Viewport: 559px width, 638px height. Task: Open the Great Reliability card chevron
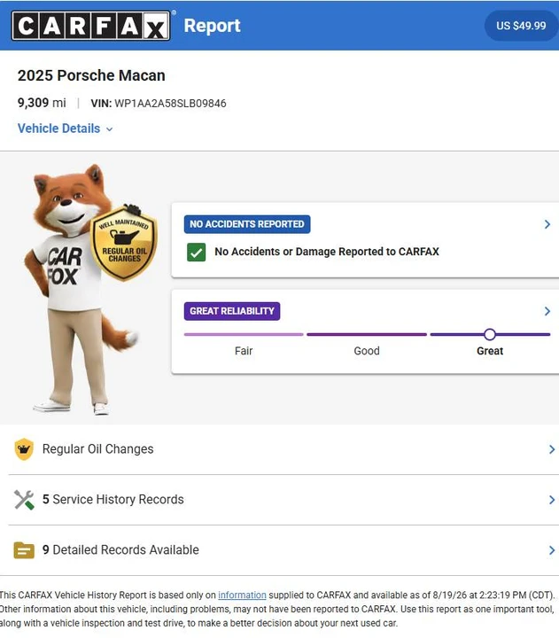[x=547, y=311]
